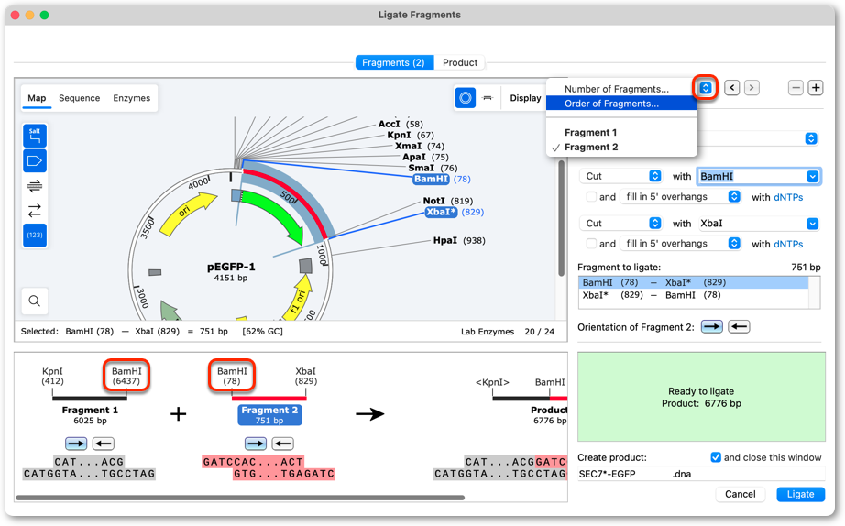Viewport: 845px width, 526px height.
Task: Toggle show enzymes sites icon in side toolbar
Action: point(35,136)
